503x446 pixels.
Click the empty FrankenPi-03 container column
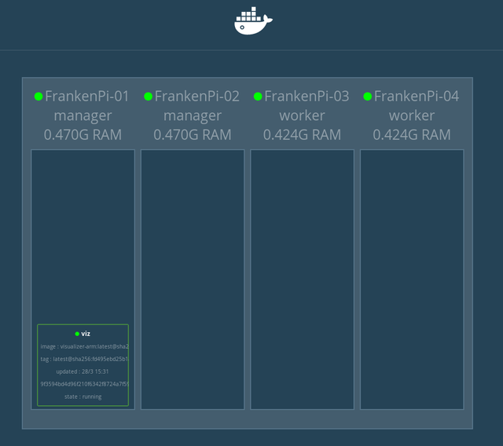(302, 279)
